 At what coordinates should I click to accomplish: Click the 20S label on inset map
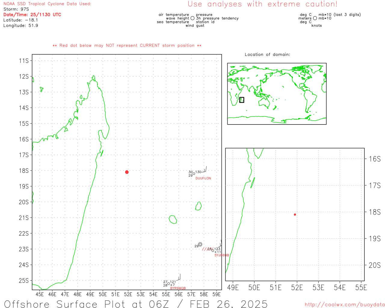click(x=375, y=265)
